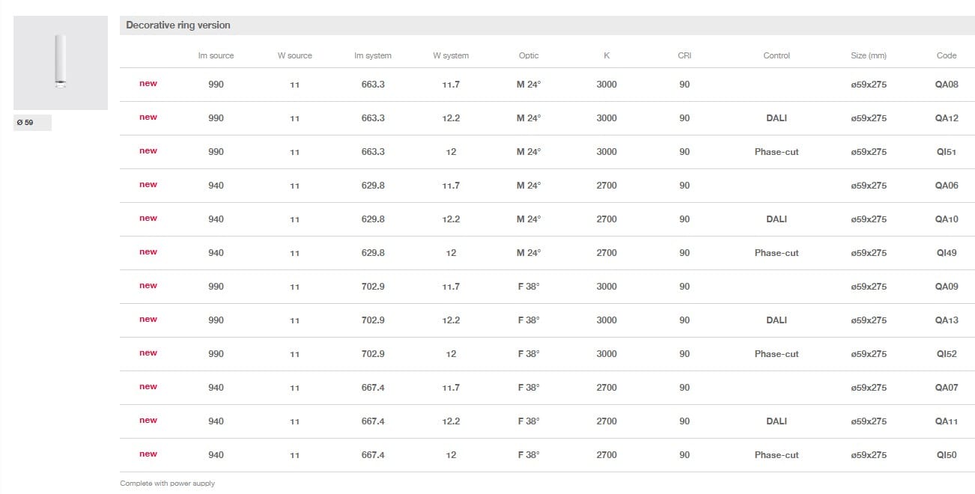975x494 pixels.
Task: Click product code QA06
Action: pos(947,186)
